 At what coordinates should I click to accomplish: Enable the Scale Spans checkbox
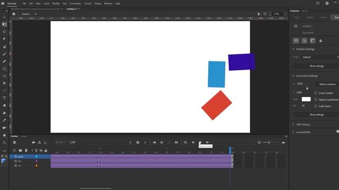(316, 106)
